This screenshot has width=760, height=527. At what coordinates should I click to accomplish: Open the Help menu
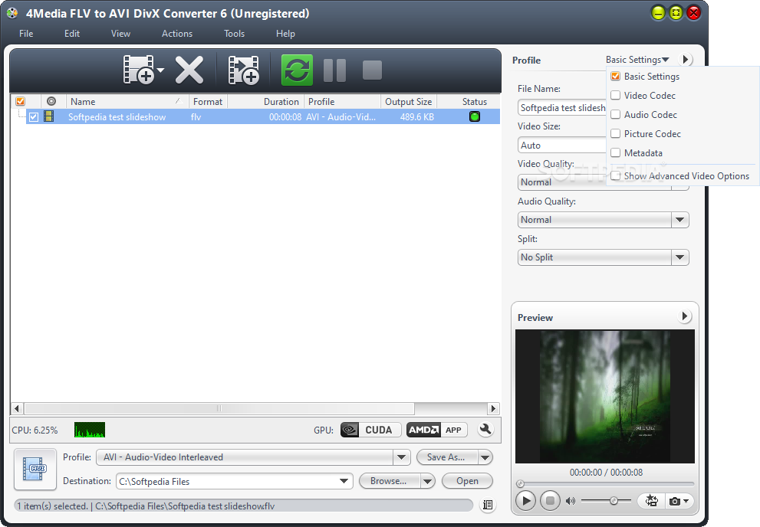coord(285,34)
